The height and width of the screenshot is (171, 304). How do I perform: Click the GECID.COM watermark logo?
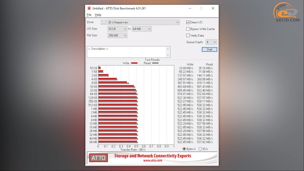click(x=286, y=12)
